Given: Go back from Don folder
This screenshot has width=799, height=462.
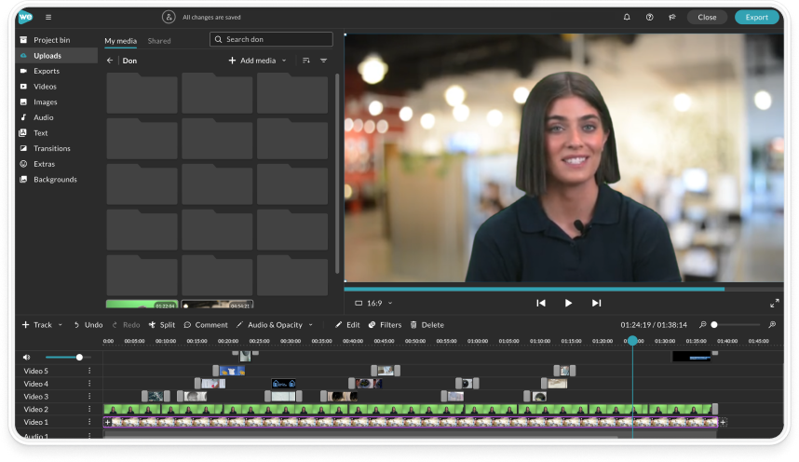Looking at the screenshot, I should 110,61.
